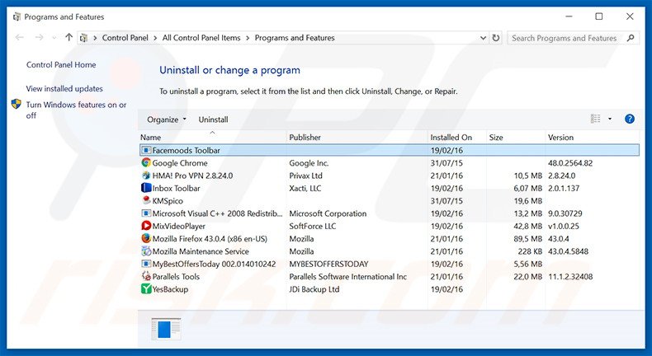Image resolution: width=652 pixels, height=356 pixels.
Task: Click the Programs and Features breadcrumb
Action: tap(295, 38)
